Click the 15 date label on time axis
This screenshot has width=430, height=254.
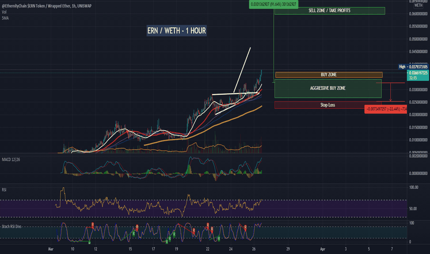[130, 249]
